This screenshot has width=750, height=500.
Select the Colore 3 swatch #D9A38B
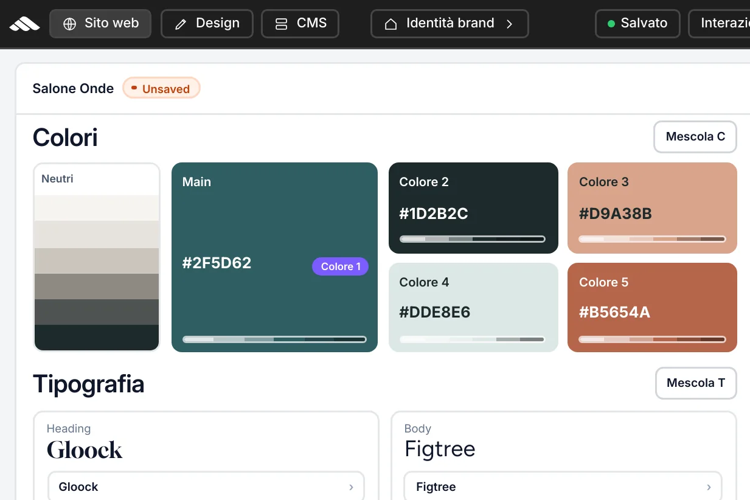click(652, 208)
